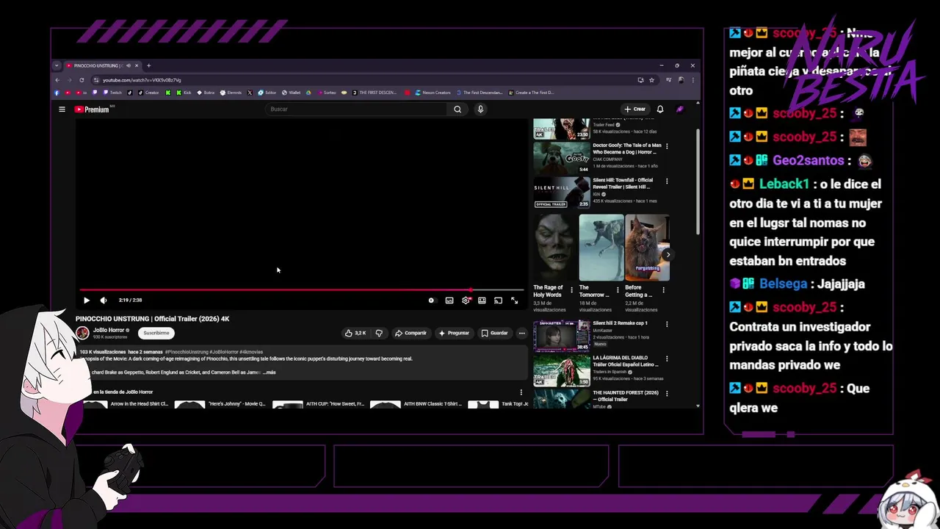
Task: Focus the Buscar search field
Action: 357,109
